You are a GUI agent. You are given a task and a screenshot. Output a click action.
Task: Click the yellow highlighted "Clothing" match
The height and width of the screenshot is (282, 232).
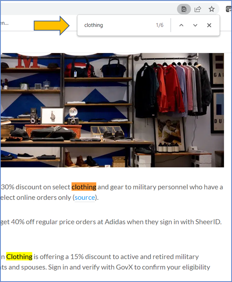pyautogui.click(x=19, y=257)
